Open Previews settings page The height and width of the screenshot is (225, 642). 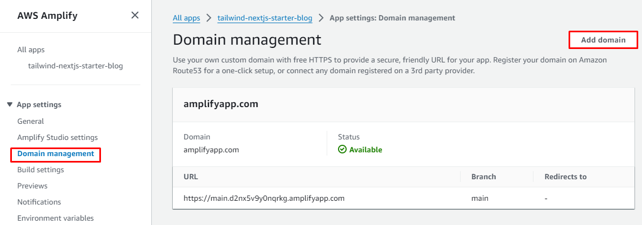pyautogui.click(x=32, y=186)
